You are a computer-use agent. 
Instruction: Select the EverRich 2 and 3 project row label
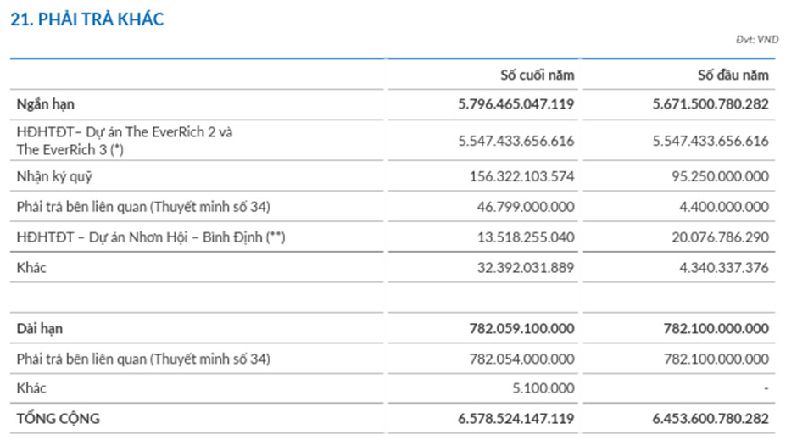coord(124,141)
